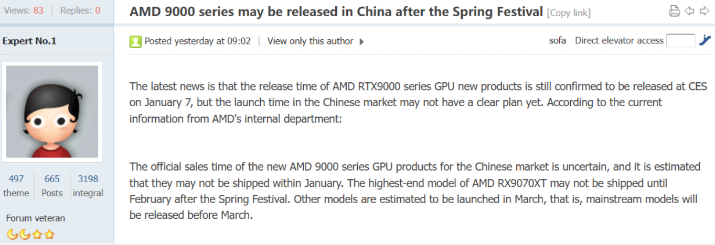Expand the arrow beside View only this author

361,41
